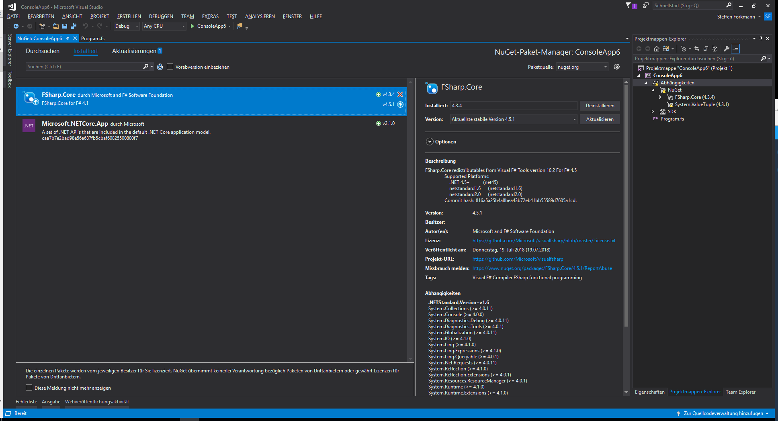The height and width of the screenshot is (421, 778).
Task: Click the Redo toolbar icon
Action: (x=100, y=26)
